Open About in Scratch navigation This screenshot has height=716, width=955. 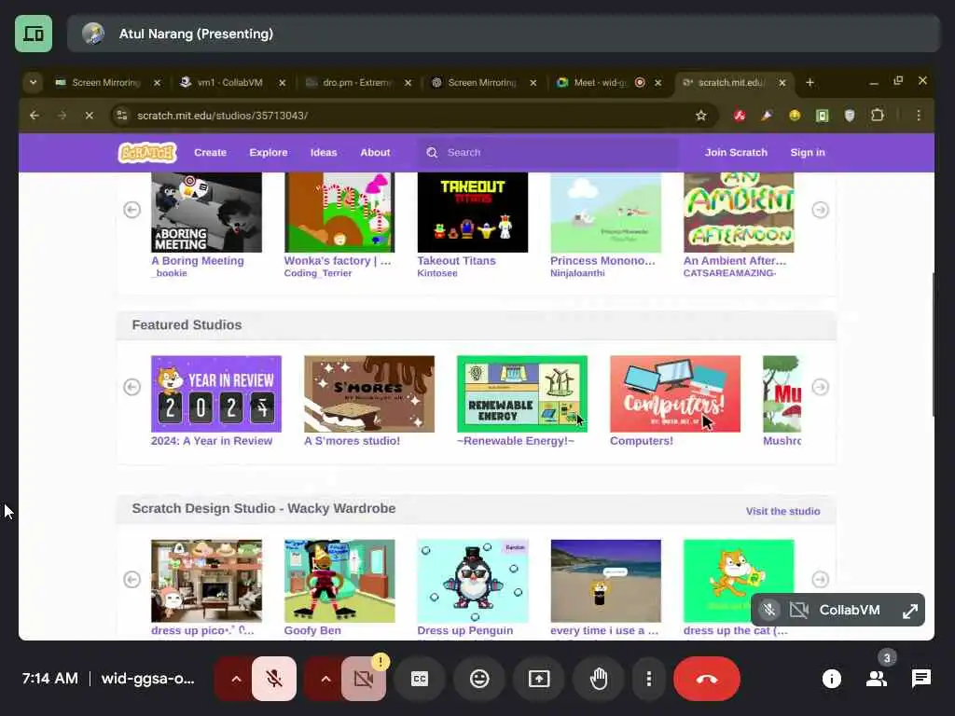pos(375,152)
